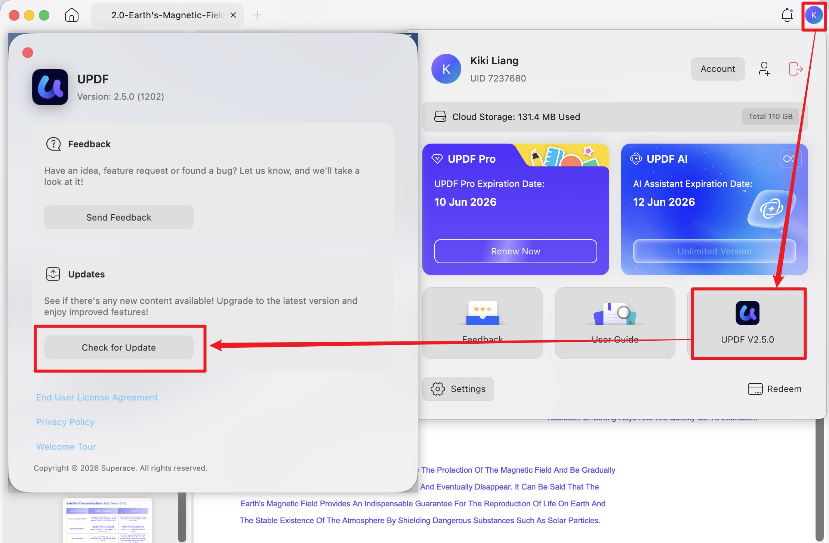Image resolution: width=829 pixels, height=543 pixels.
Task: Click the page thumbnail in the sidebar
Action: 107,520
